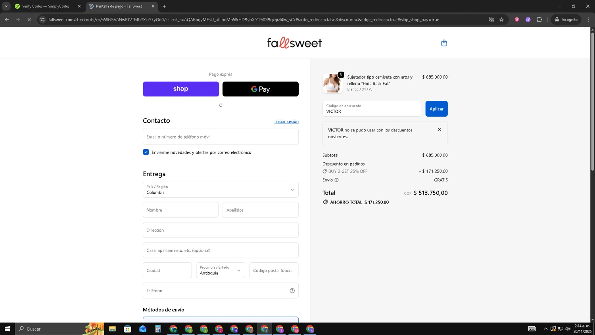This screenshot has height=335, width=595.
Task: Focus the Apellidos input field
Action: click(x=261, y=210)
